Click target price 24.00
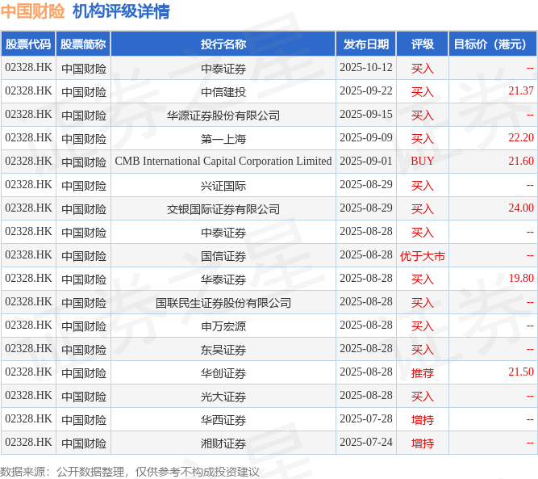The width and height of the screenshot is (538, 479). click(x=521, y=208)
